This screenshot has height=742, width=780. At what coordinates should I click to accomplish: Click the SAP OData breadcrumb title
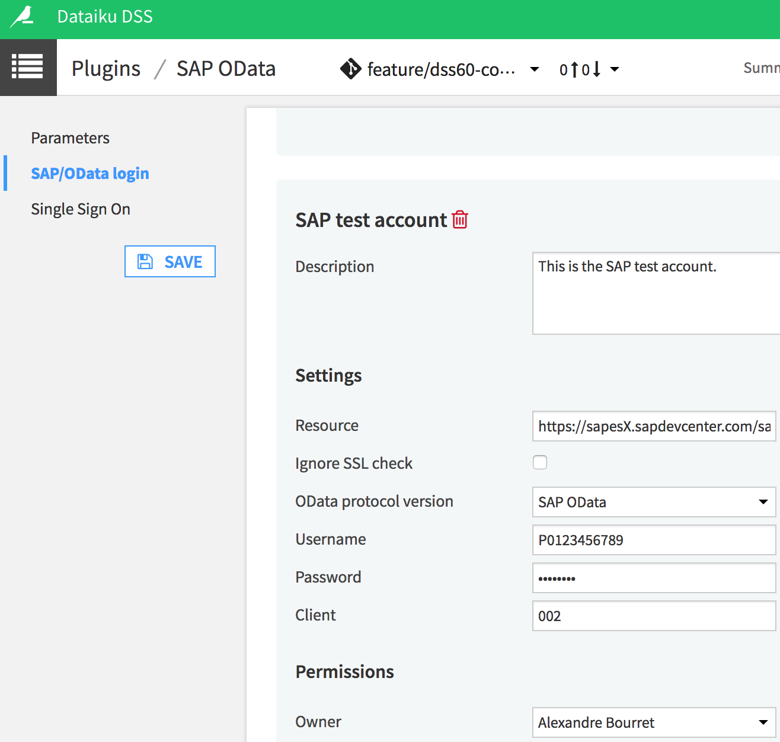point(226,69)
